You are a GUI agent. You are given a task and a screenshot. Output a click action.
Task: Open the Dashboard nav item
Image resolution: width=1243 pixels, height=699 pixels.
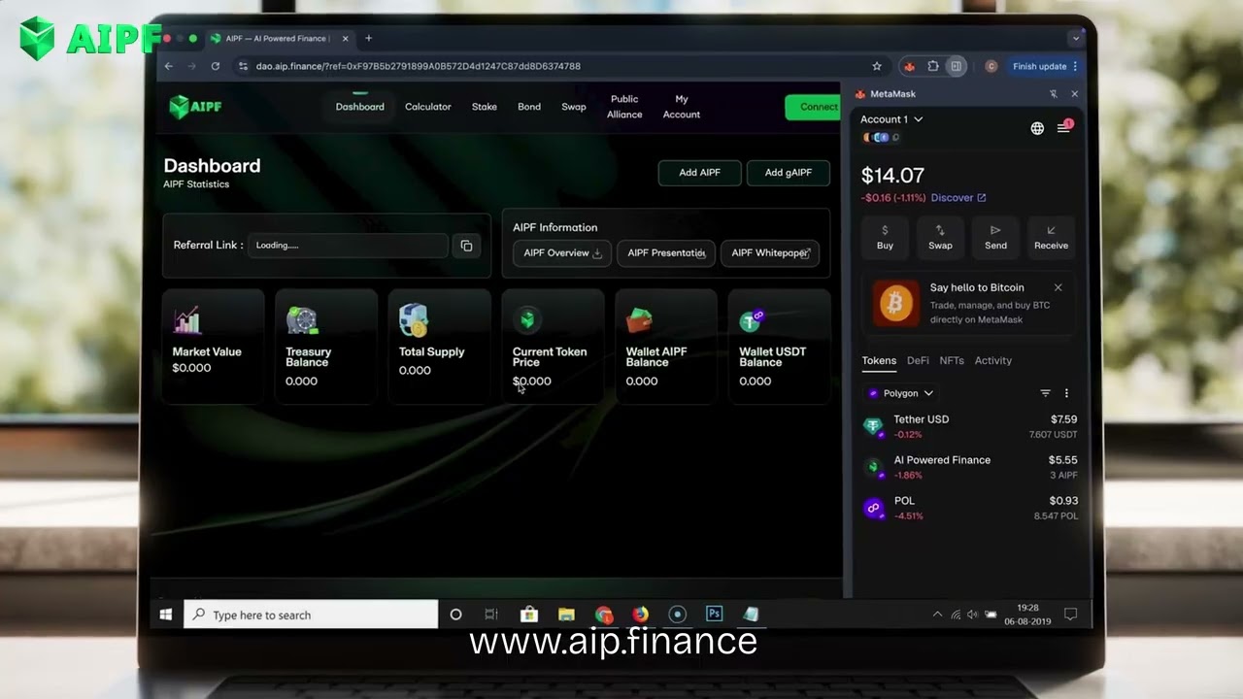point(360,107)
